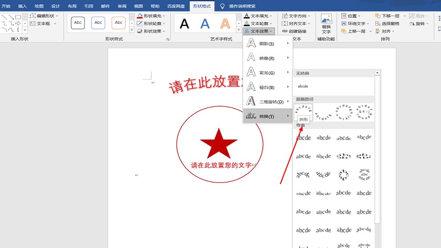
Task: Select the black-outlined Abc shape style
Action: 78,23
